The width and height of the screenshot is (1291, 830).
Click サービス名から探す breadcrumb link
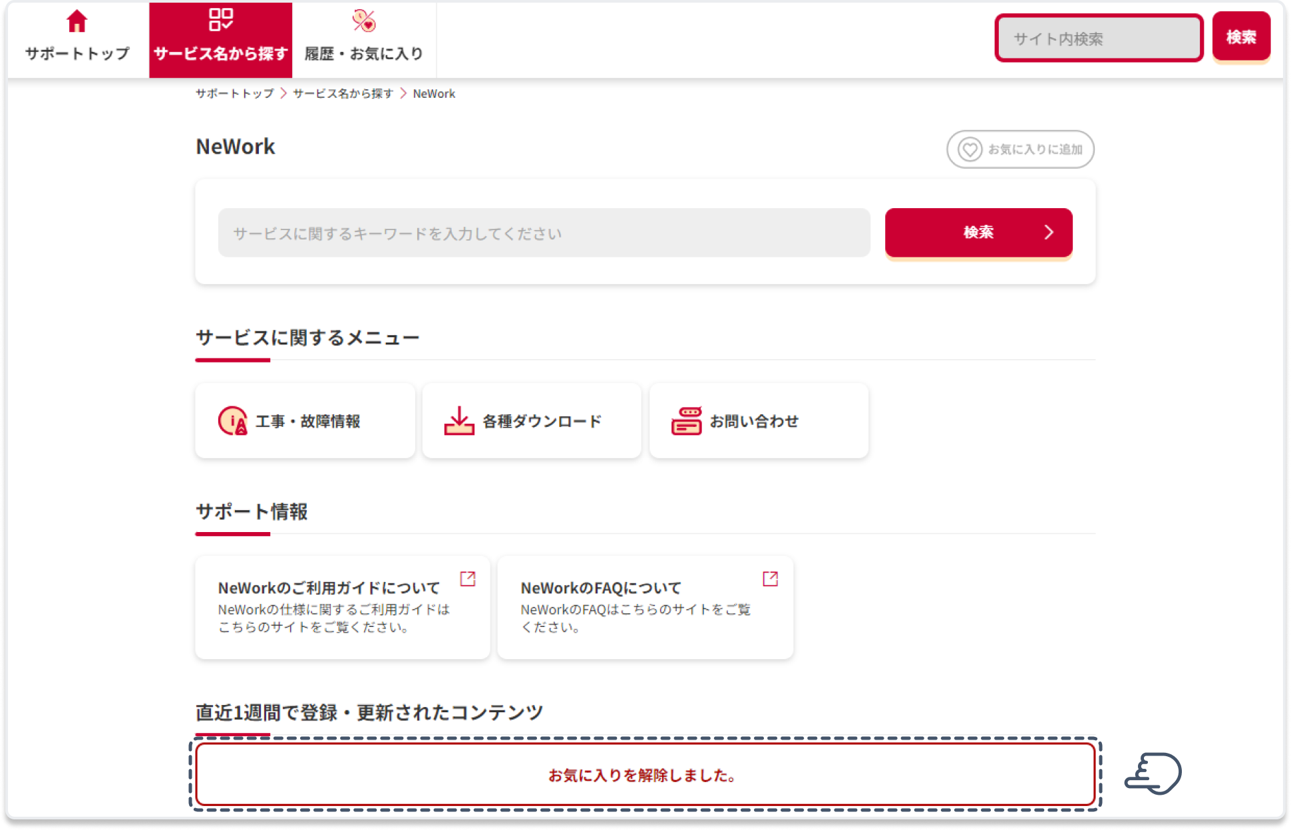pos(343,94)
